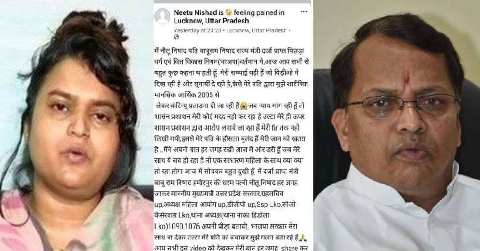This screenshot has width=480, height=251.
Task: Click the first paragraph of the Hindi post
Action: pyautogui.click(x=232, y=73)
